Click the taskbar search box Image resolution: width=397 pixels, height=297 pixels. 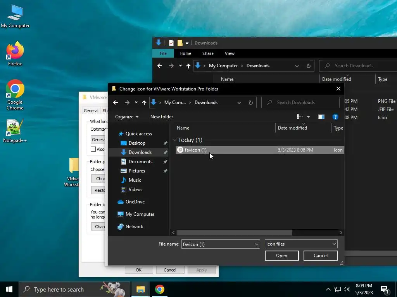coord(74,289)
